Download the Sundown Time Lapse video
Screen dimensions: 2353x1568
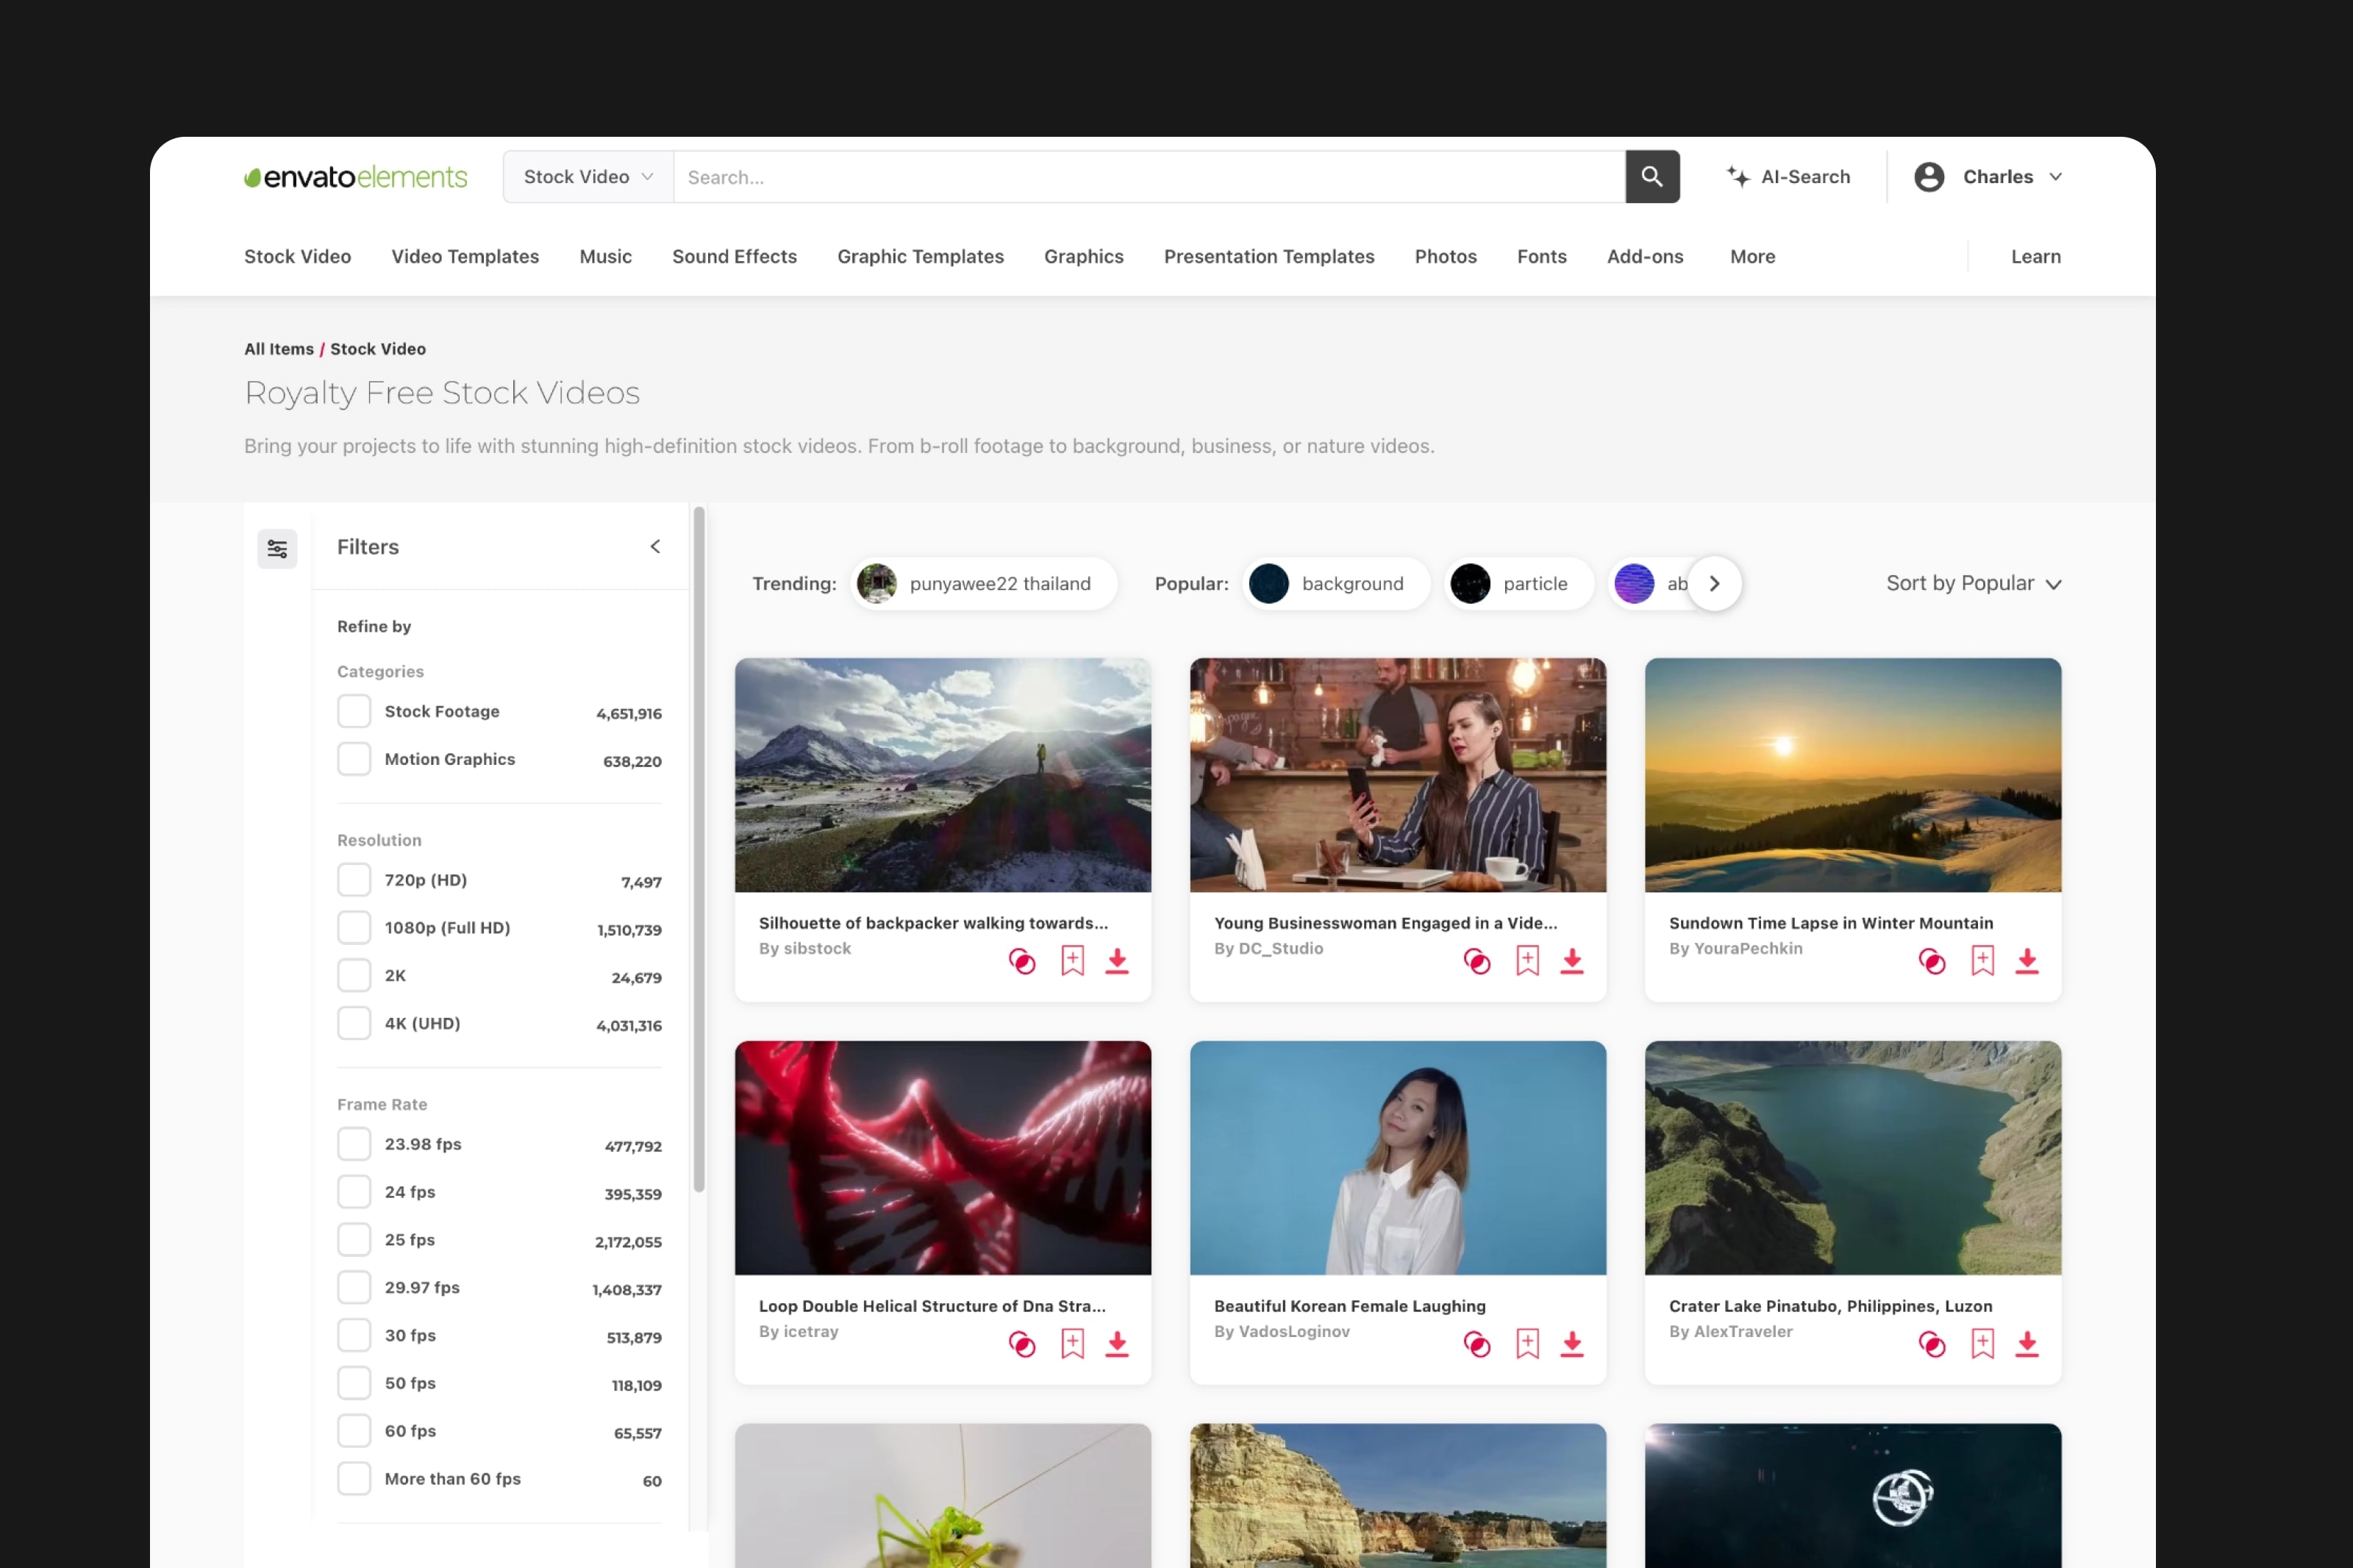[2026, 961]
